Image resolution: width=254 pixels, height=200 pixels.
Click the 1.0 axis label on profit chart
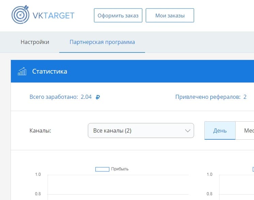click(38, 174)
